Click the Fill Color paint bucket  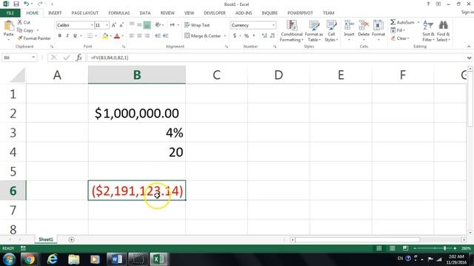click(105, 36)
